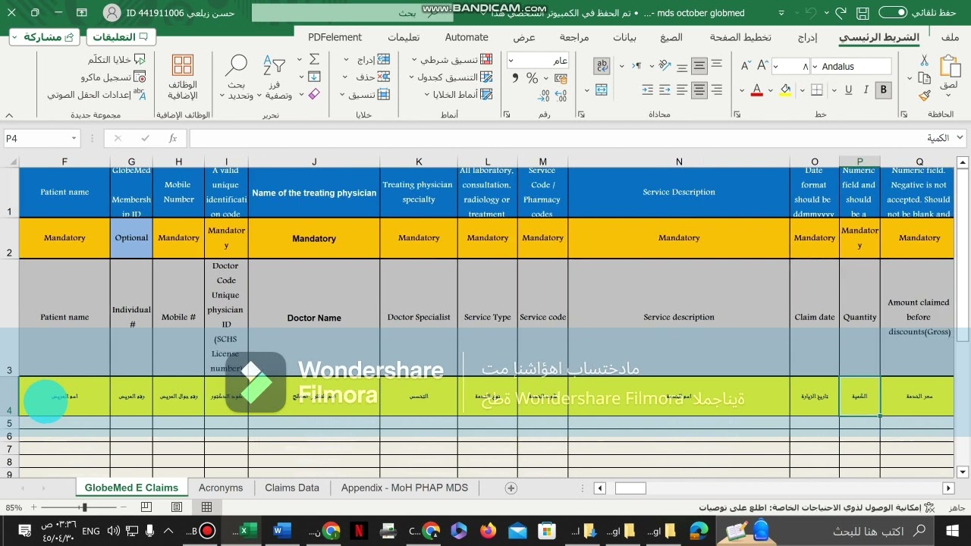This screenshot has height=546, width=971.
Task: Click the Clear eraser icon
Action: [x=314, y=95]
